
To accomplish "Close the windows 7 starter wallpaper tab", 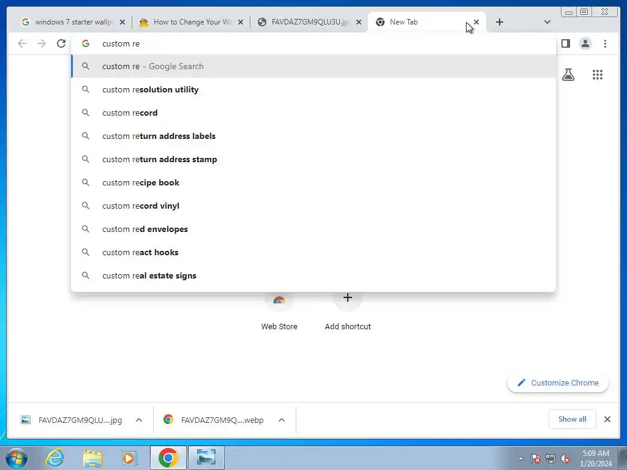I will point(122,22).
